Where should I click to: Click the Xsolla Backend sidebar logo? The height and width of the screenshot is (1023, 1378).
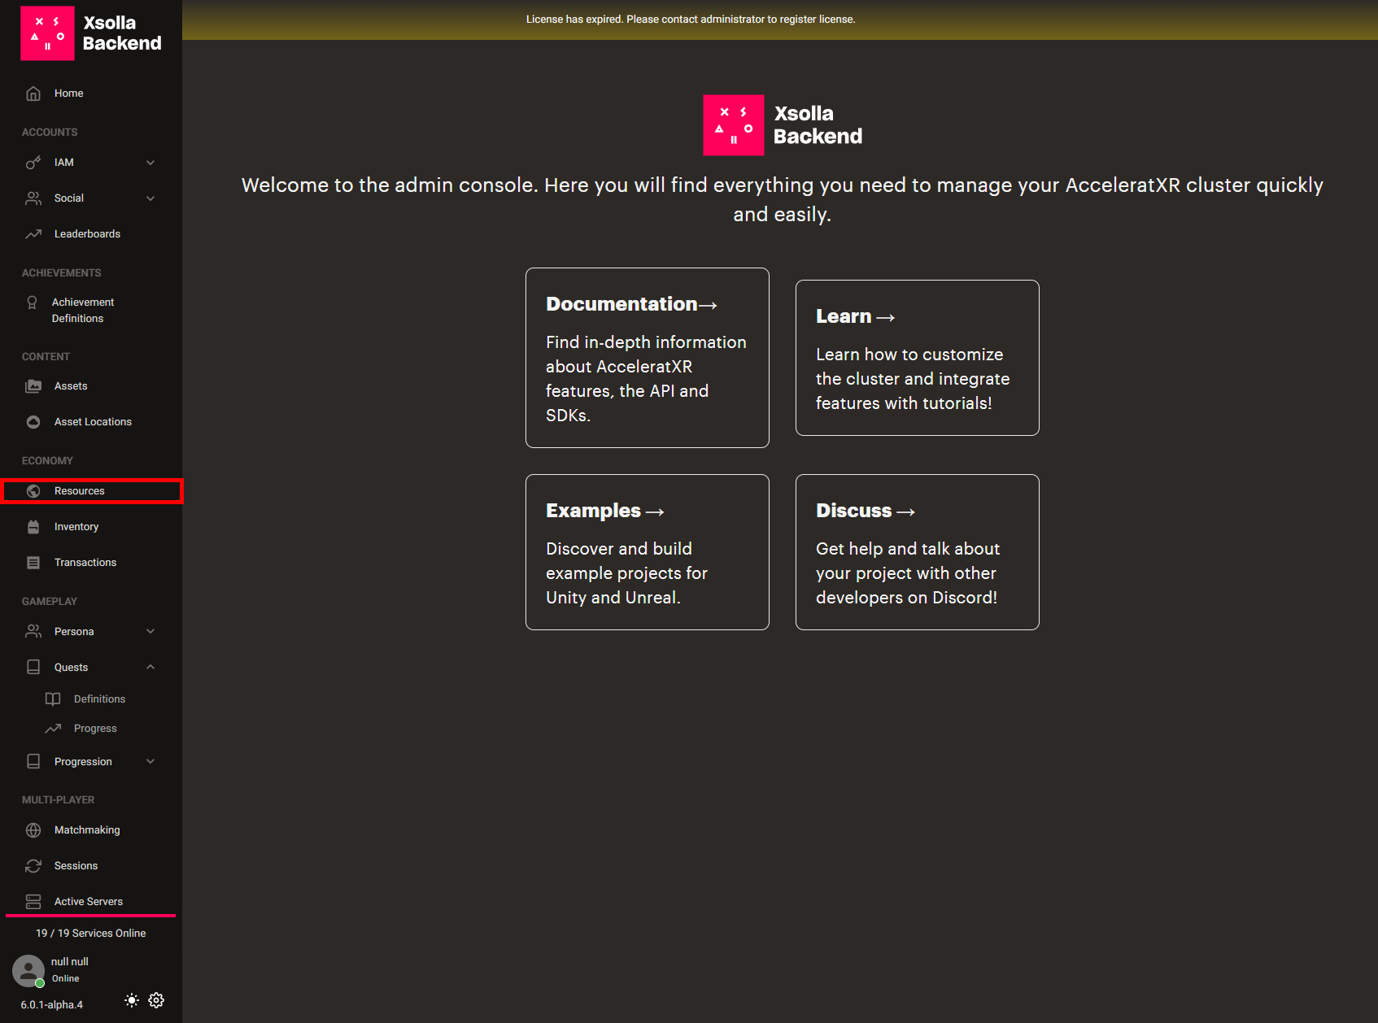pyautogui.click(x=91, y=33)
